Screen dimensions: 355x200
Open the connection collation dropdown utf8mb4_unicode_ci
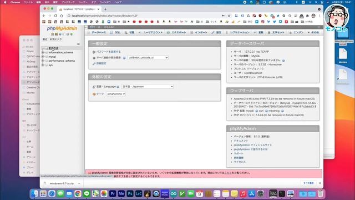point(148,58)
